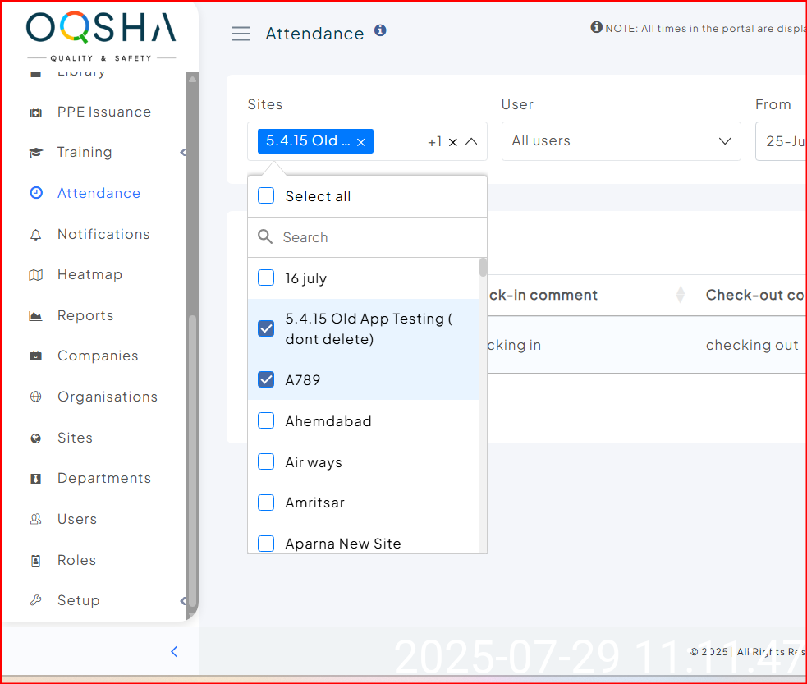Collapse the sidebar with bottom arrow
This screenshot has height=684, width=807.
pos(174,652)
